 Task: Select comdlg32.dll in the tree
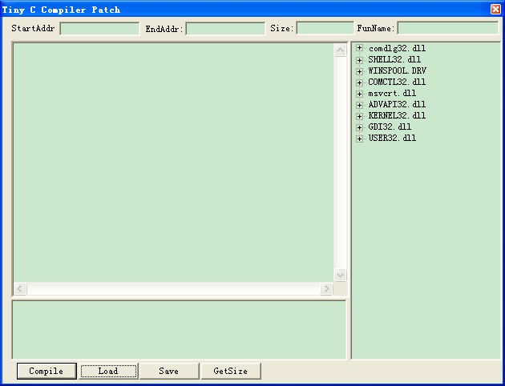click(x=397, y=48)
